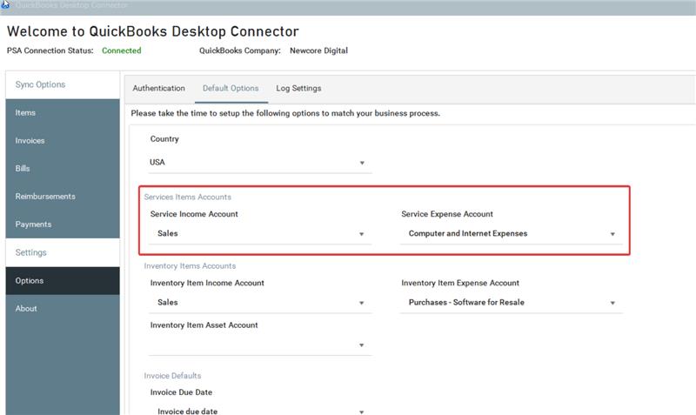Open Service Income Account dropdown

(x=260, y=234)
